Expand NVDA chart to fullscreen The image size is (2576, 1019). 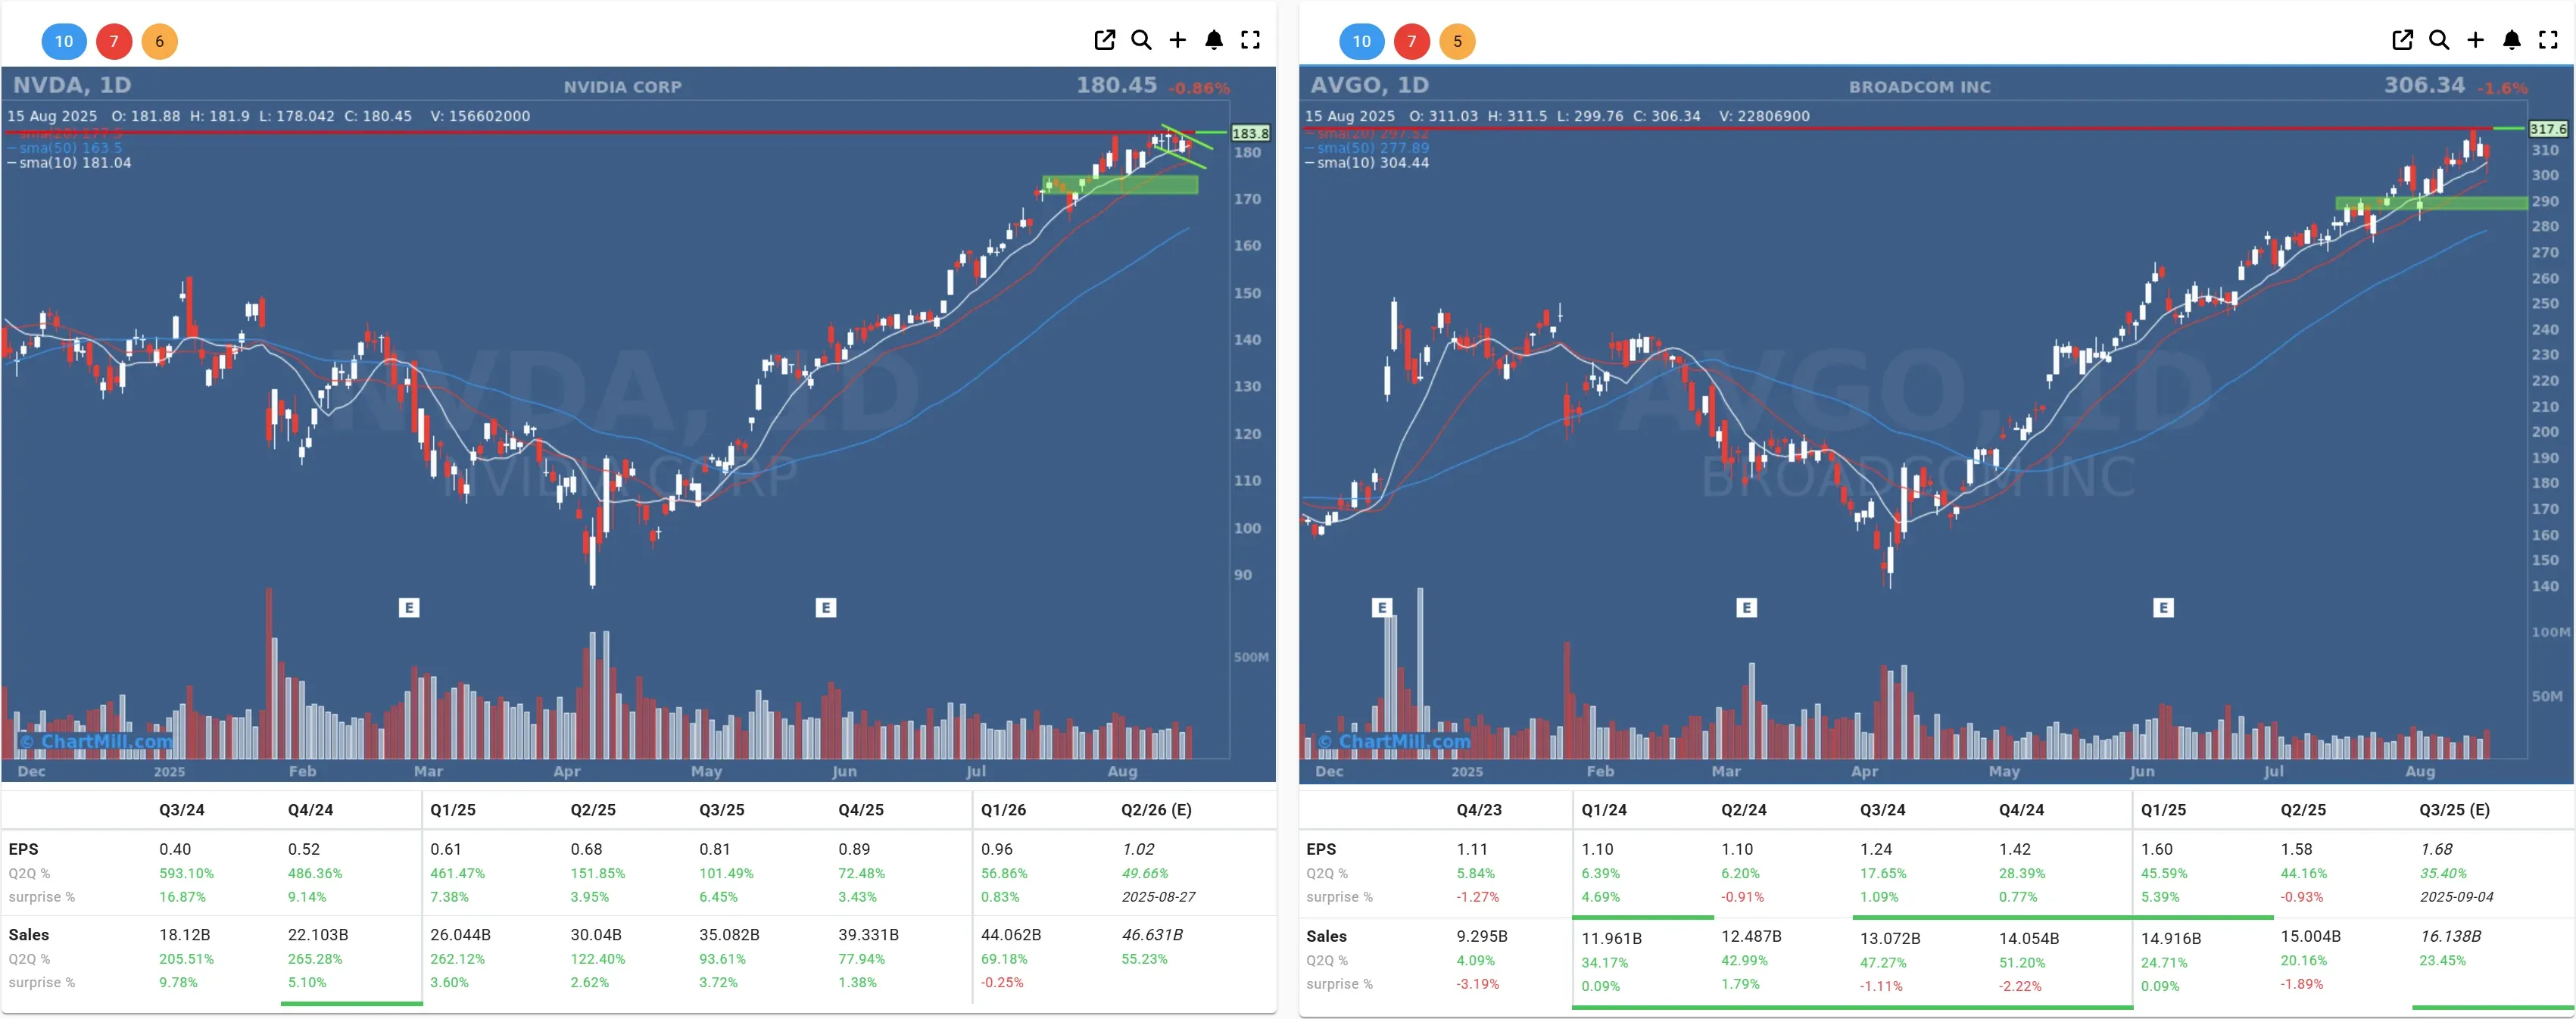coord(1250,40)
